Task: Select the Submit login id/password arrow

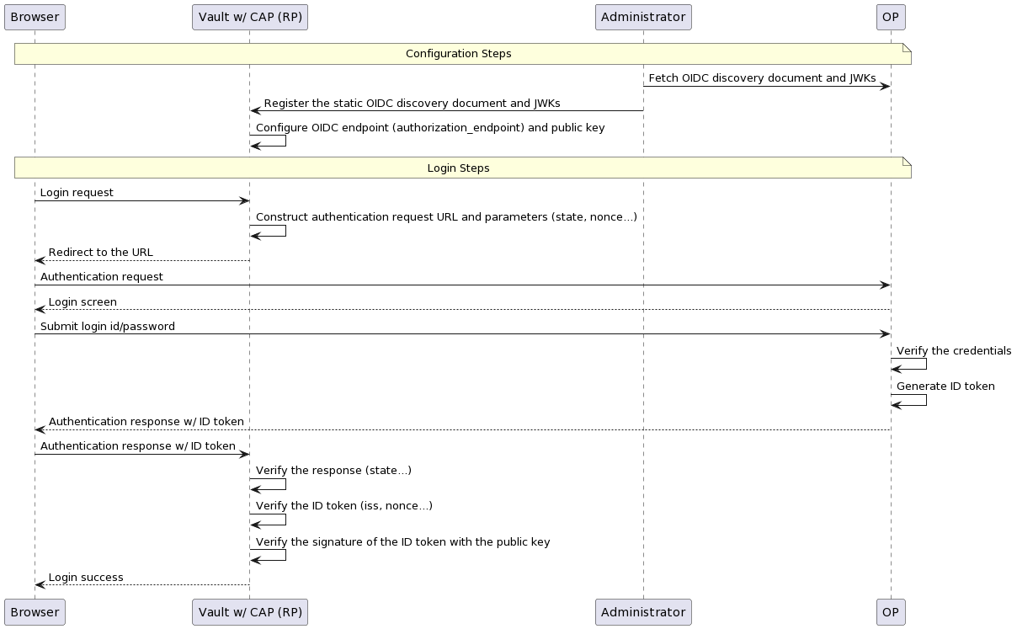Action: [x=110, y=327]
